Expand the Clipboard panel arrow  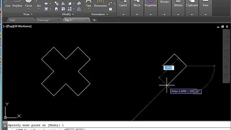(x=192, y=14)
